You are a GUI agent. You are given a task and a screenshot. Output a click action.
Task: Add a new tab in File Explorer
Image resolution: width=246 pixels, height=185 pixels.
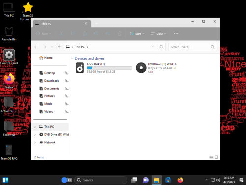(x=97, y=24)
